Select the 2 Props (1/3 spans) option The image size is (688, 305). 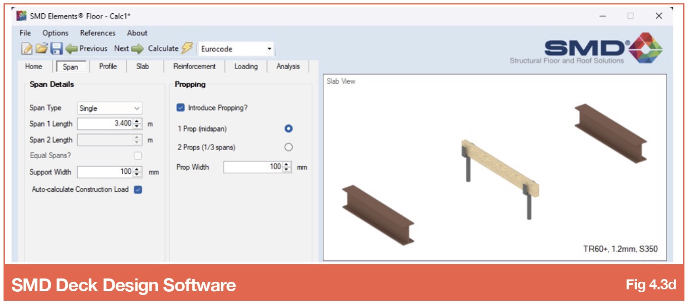coord(289,147)
